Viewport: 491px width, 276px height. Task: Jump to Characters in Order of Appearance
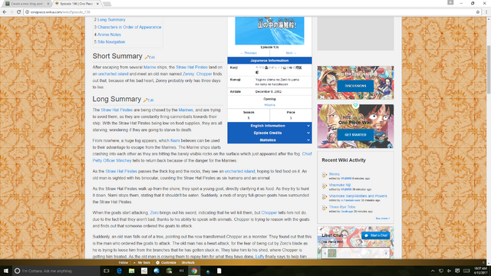point(130,28)
